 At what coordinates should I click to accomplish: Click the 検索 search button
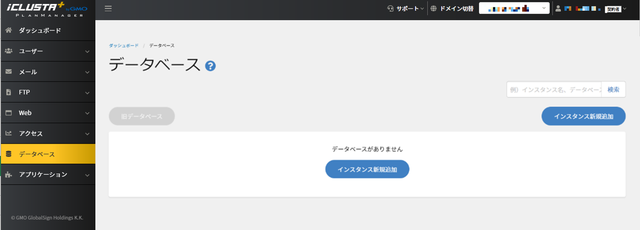(613, 90)
